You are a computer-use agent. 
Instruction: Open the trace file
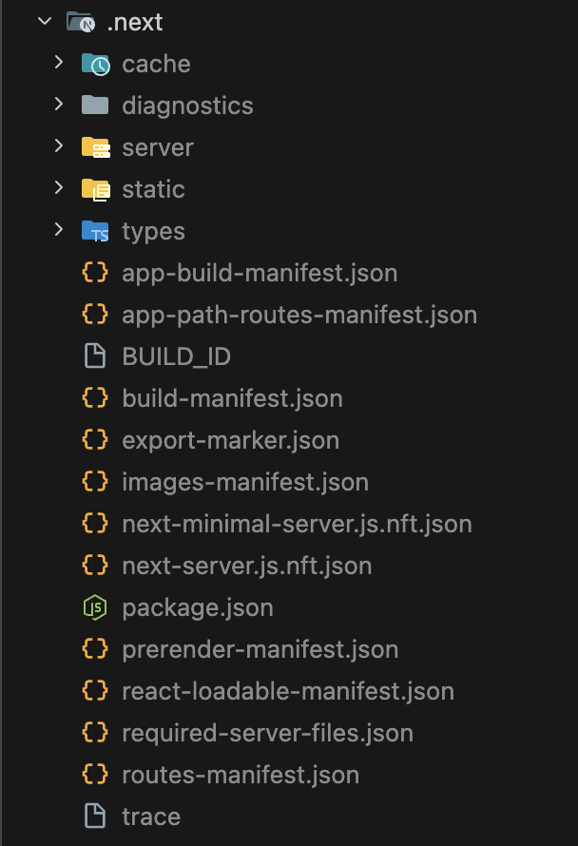(151, 817)
